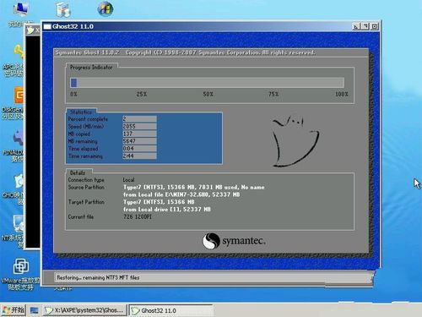Select the Ghost32 11.0 taskbar button

[x=170, y=310]
